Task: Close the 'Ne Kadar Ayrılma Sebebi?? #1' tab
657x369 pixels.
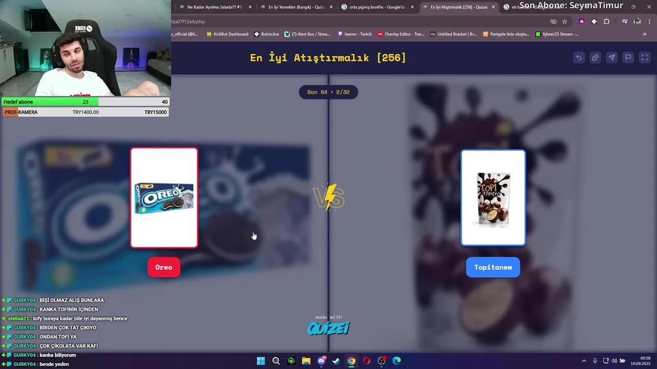Action: click(x=250, y=7)
